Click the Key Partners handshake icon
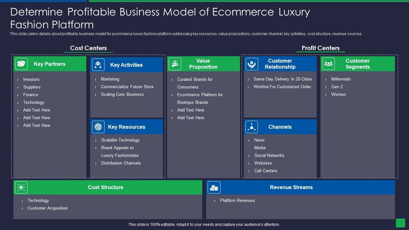This screenshot has width=409, height=230. [21, 64]
